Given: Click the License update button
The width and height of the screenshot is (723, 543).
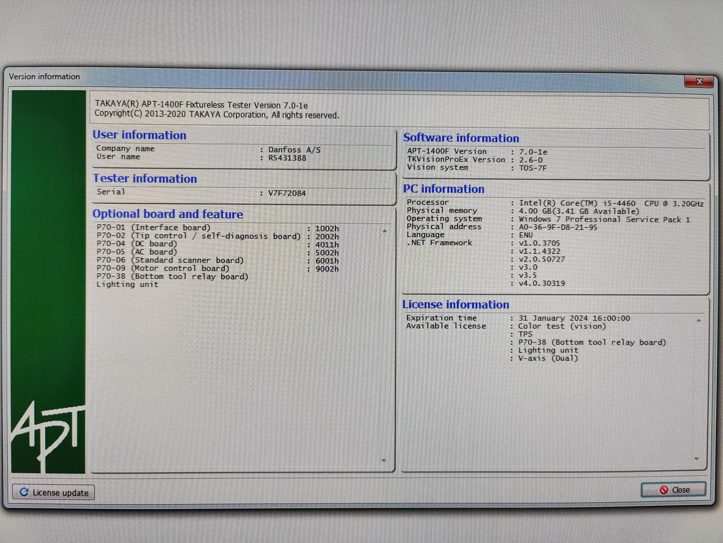Looking at the screenshot, I should [53, 492].
